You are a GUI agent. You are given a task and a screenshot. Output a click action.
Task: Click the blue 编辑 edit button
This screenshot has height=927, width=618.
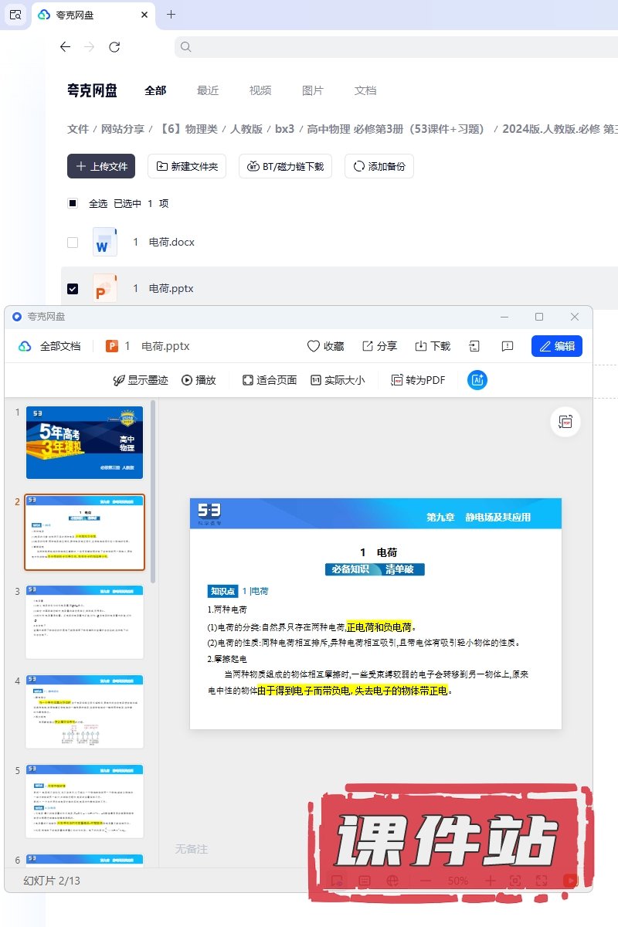556,346
